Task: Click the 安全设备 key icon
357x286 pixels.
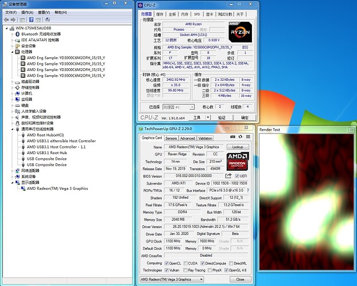Action: 18,46
